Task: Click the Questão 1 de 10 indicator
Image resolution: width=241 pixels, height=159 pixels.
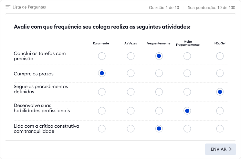Action: coord(164,8)
